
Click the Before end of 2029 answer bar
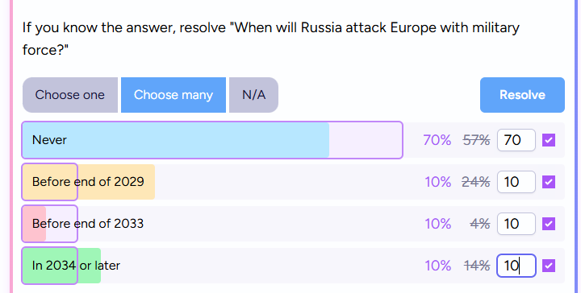pyautogui.click(x=88, y=182)
